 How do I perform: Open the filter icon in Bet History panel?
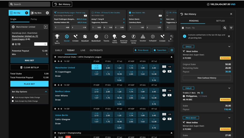click(231, 28)
